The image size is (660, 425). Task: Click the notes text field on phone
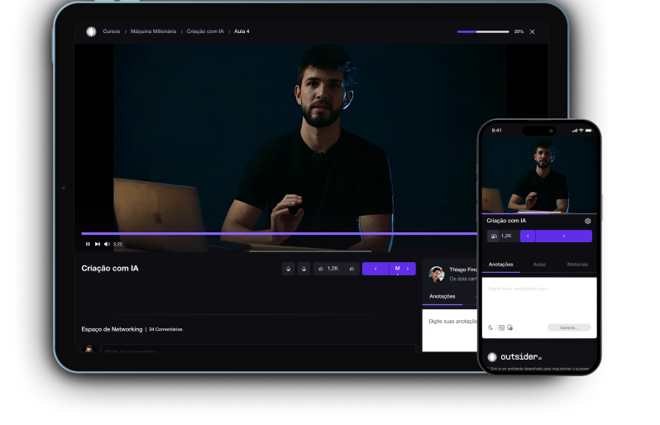pos(538,299)
